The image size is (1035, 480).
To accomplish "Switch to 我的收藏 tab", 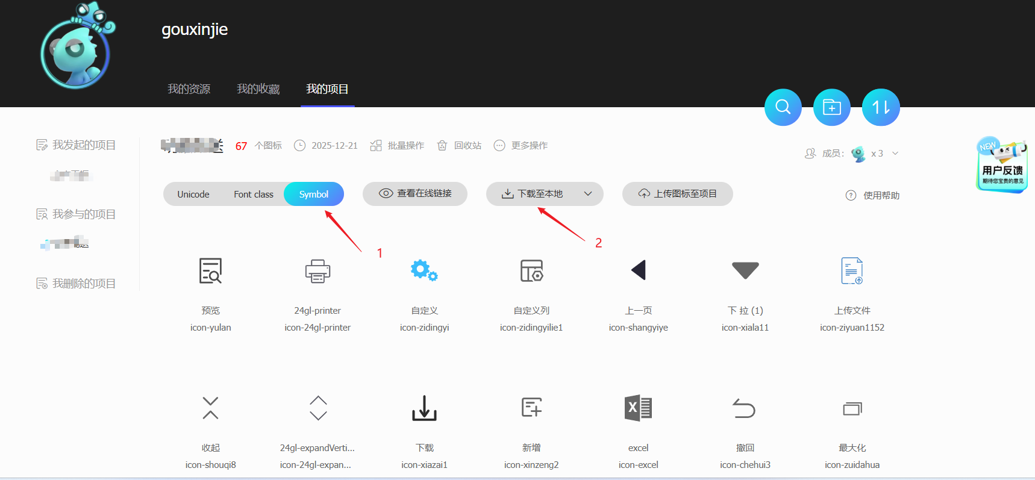I will tap(258, 89).
